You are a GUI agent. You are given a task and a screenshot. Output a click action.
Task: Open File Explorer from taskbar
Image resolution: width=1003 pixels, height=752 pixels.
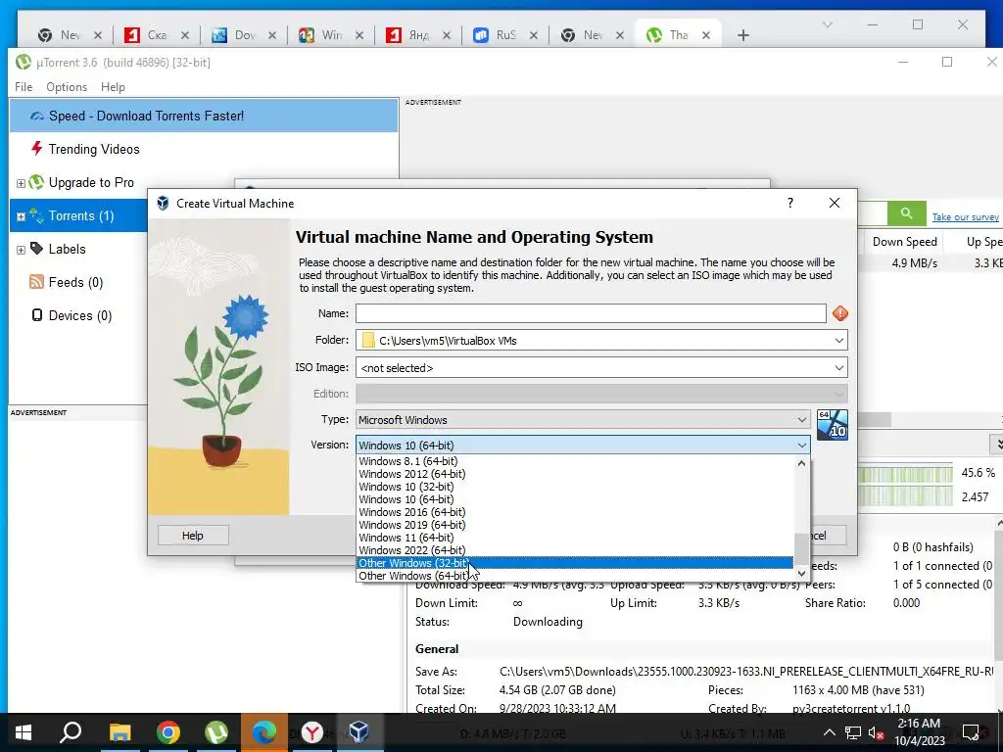tap(119, 732)
